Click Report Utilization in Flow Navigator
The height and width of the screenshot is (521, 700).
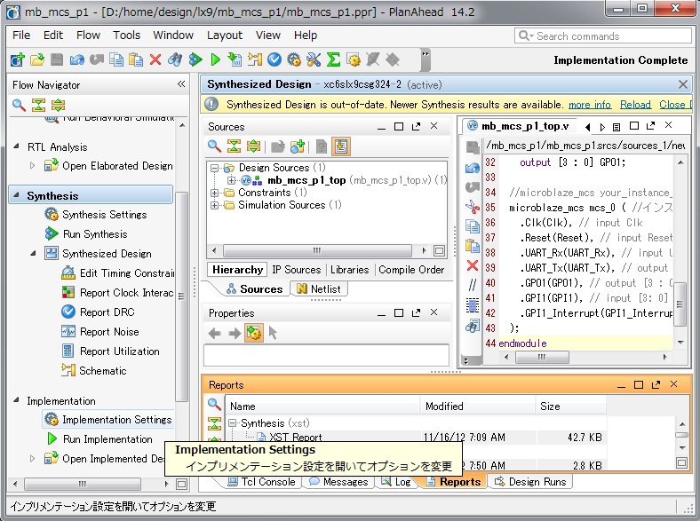120,351
